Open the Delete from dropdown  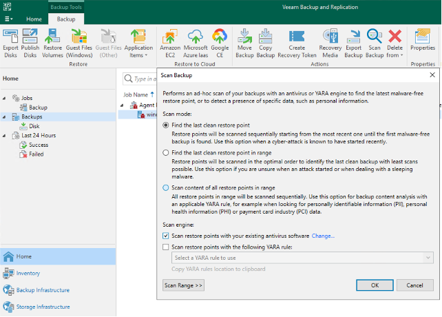pos(394,43)
